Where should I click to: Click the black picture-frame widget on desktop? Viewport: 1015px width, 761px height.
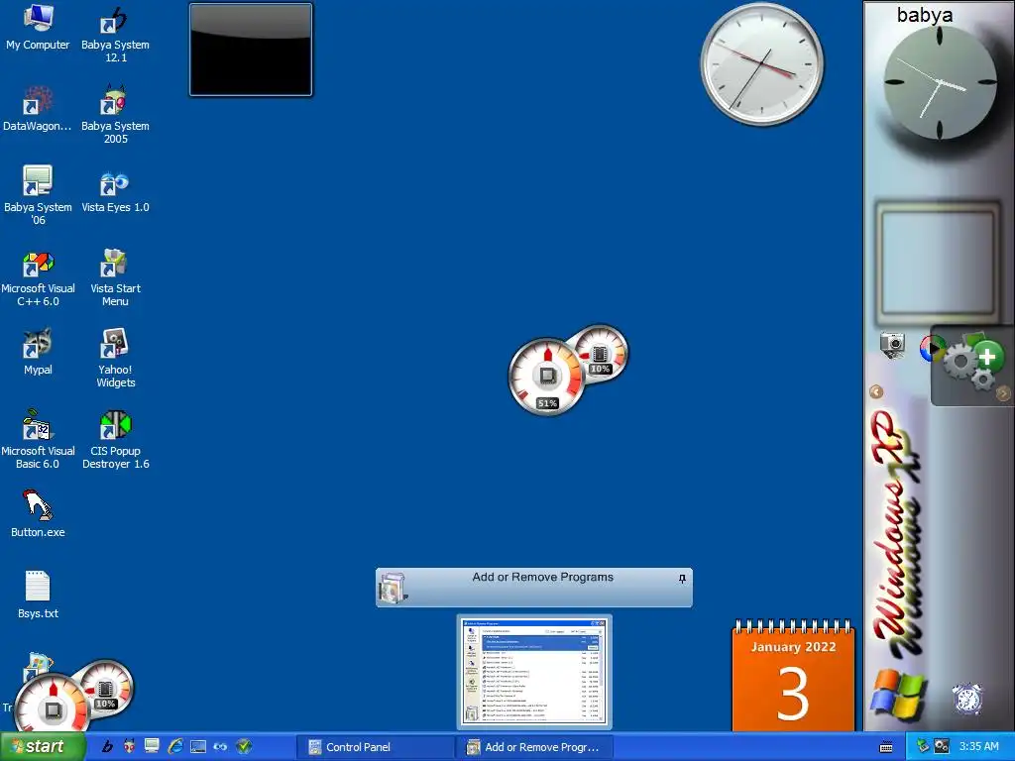251,50
